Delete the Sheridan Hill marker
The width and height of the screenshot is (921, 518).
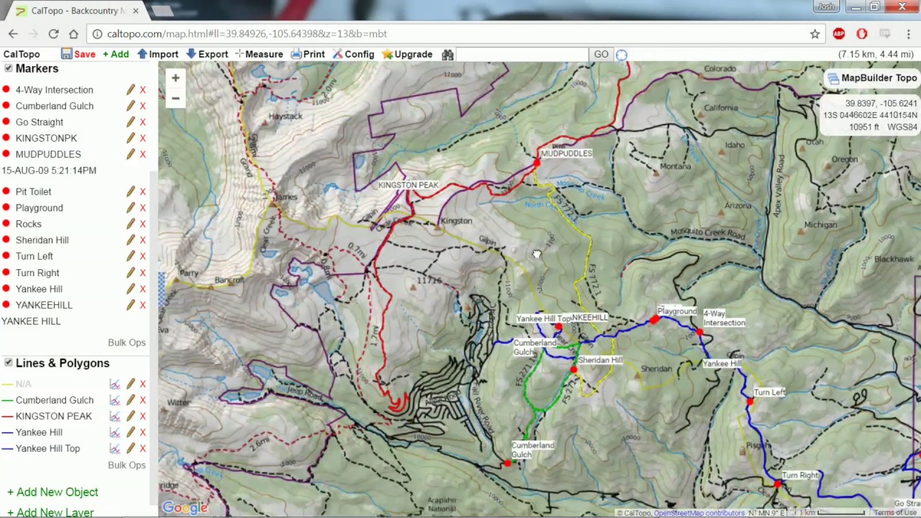(142, 240)
